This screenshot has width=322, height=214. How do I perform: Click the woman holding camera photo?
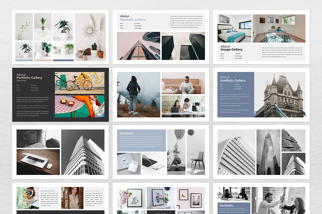coord(28,198)
